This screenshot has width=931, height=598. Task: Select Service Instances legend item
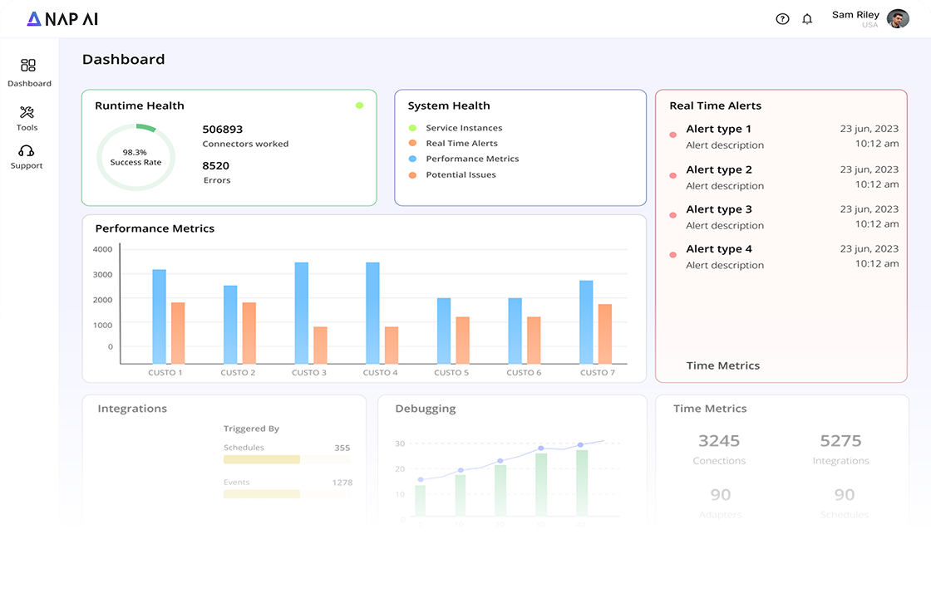(464, 128)
